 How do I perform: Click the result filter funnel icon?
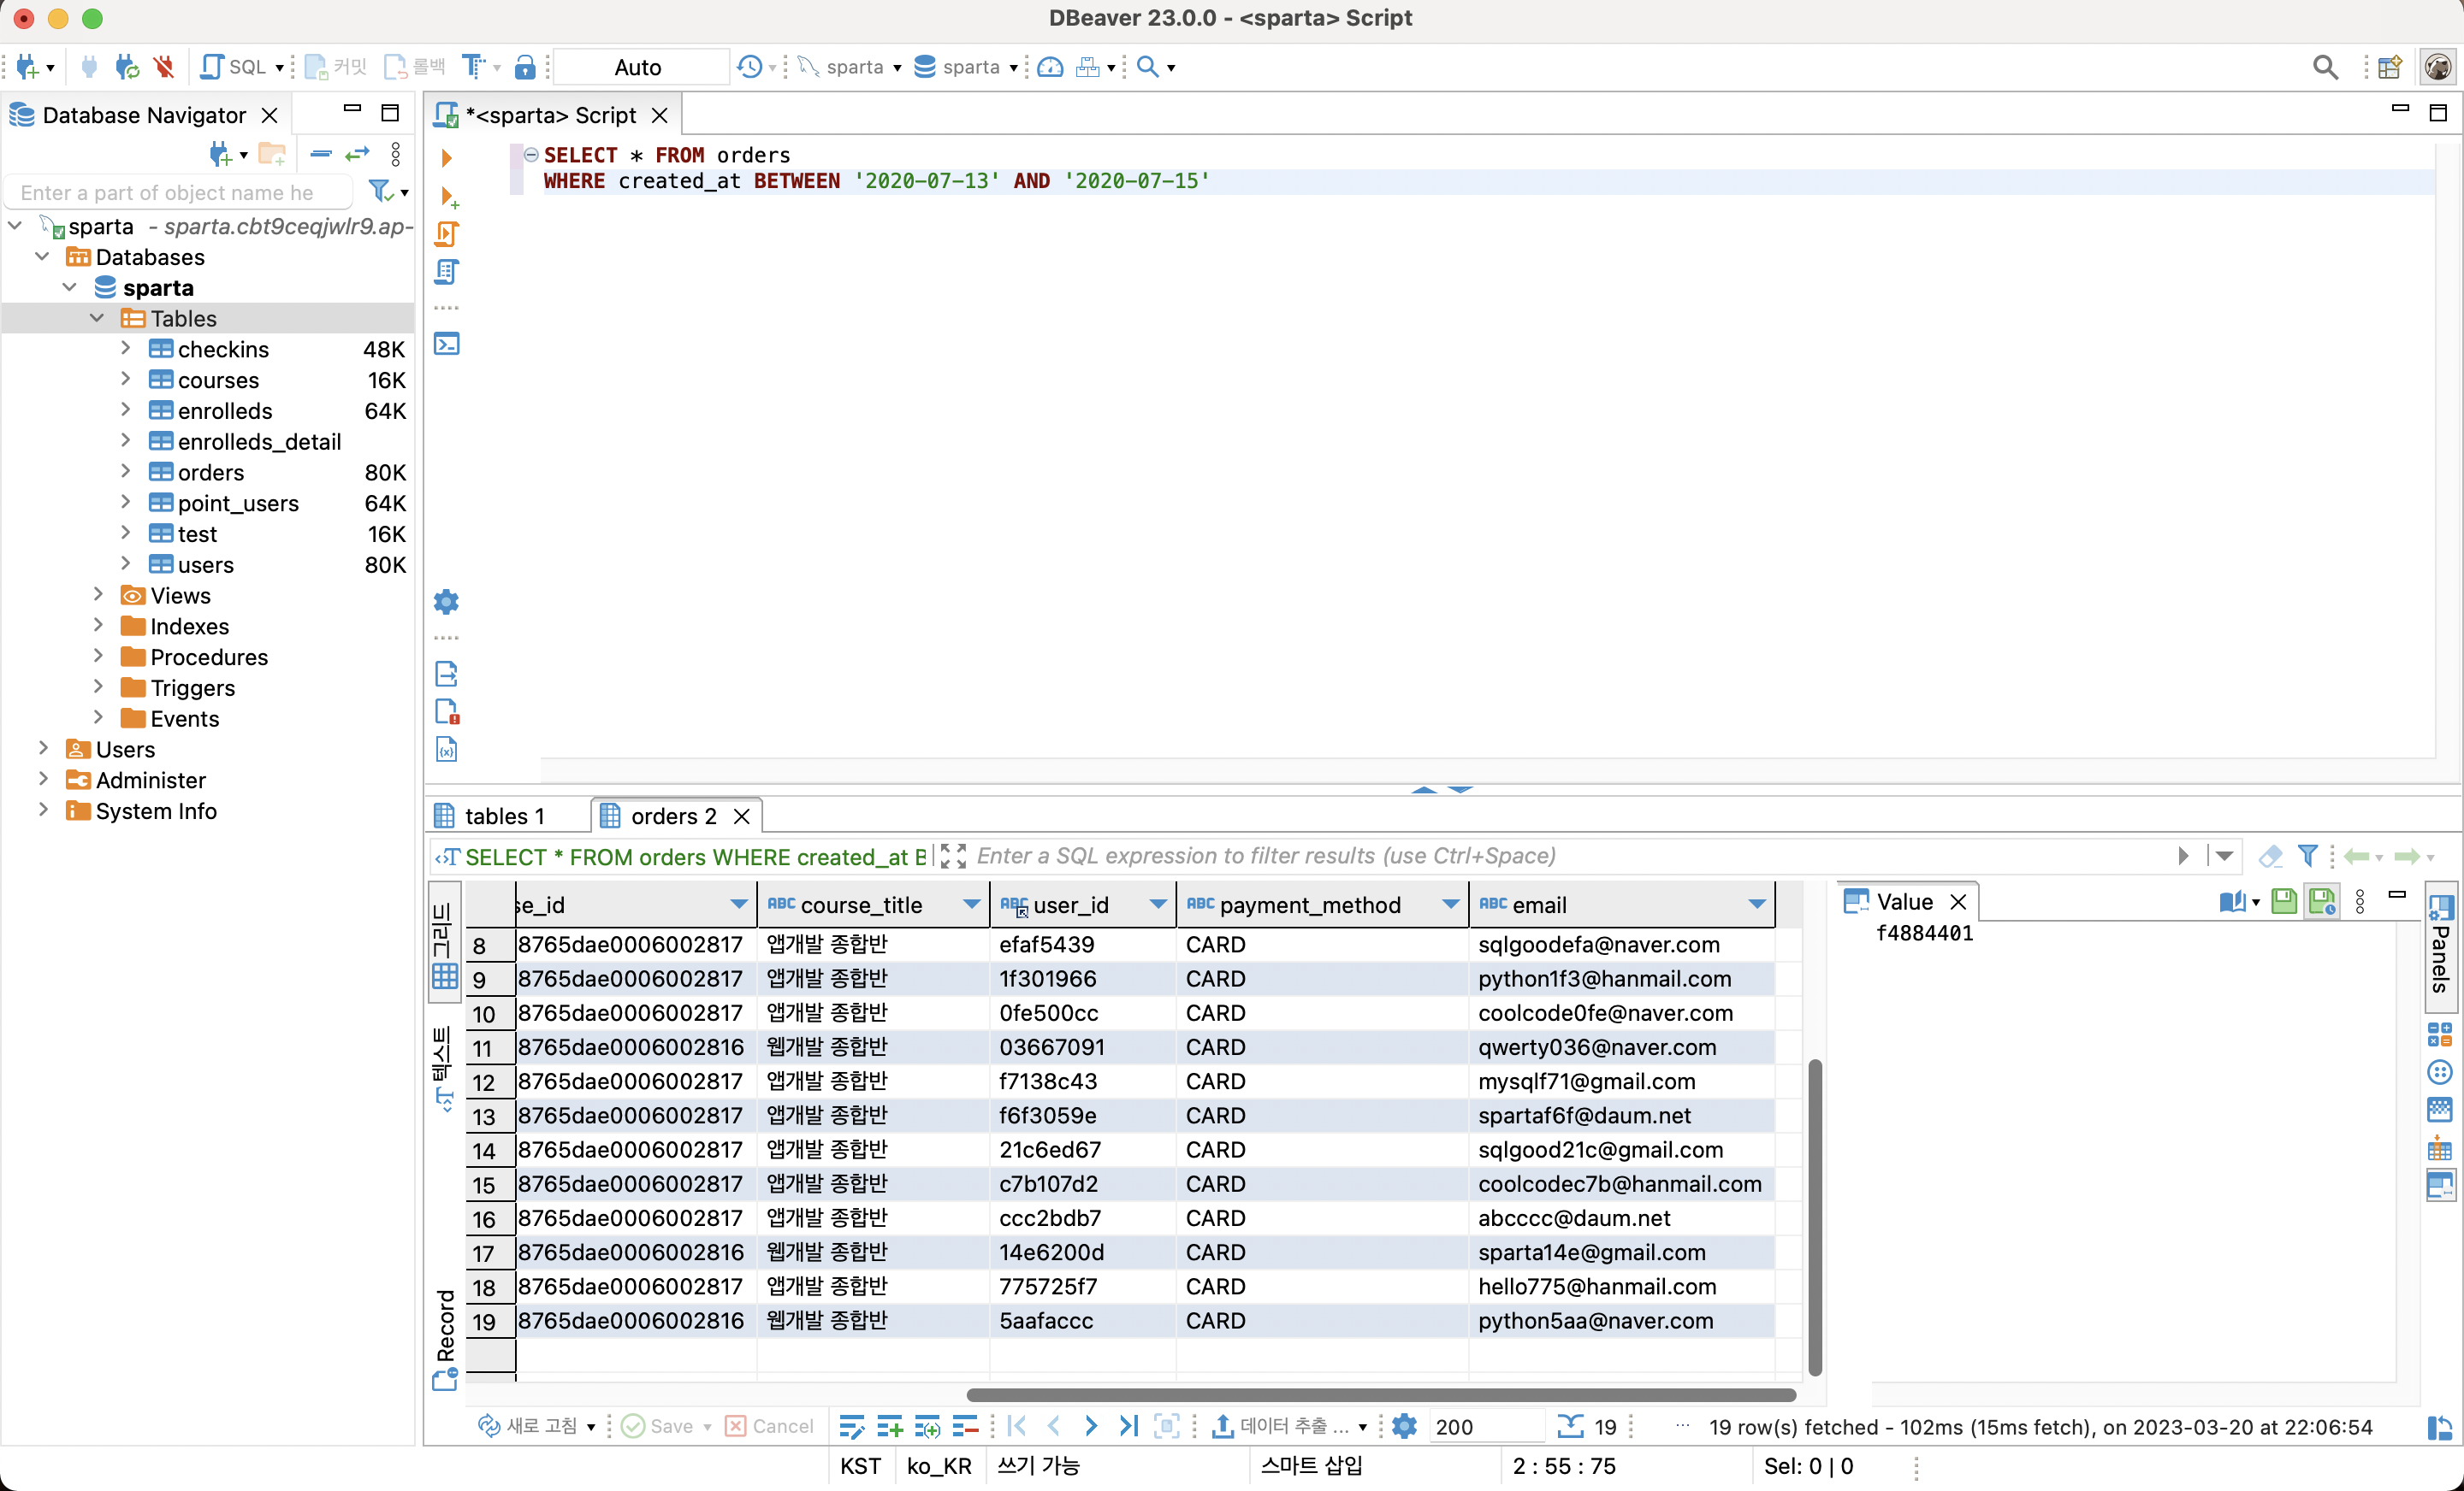pyautogui.click(x=2307, y=856)
